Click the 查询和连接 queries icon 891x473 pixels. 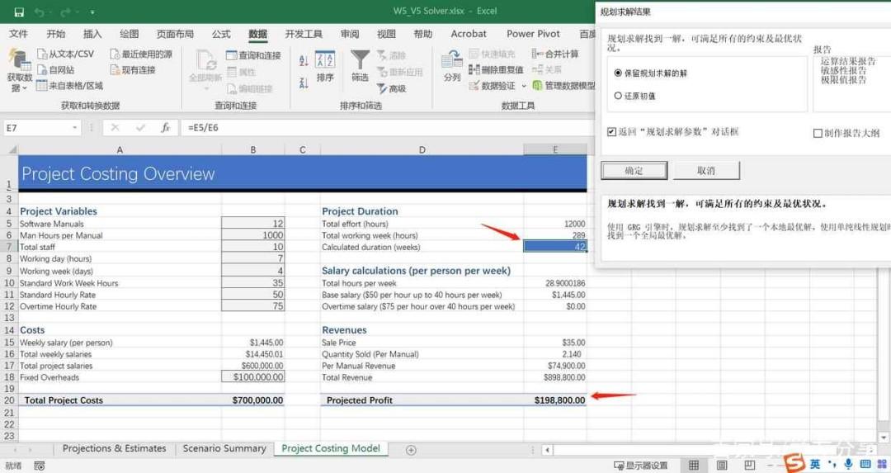pos(231,55)
